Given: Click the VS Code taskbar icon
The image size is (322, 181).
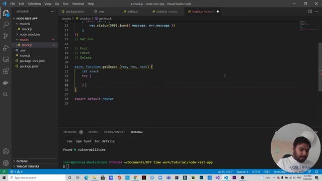Looking at the screenshot, I should click(x=226, y=177).
